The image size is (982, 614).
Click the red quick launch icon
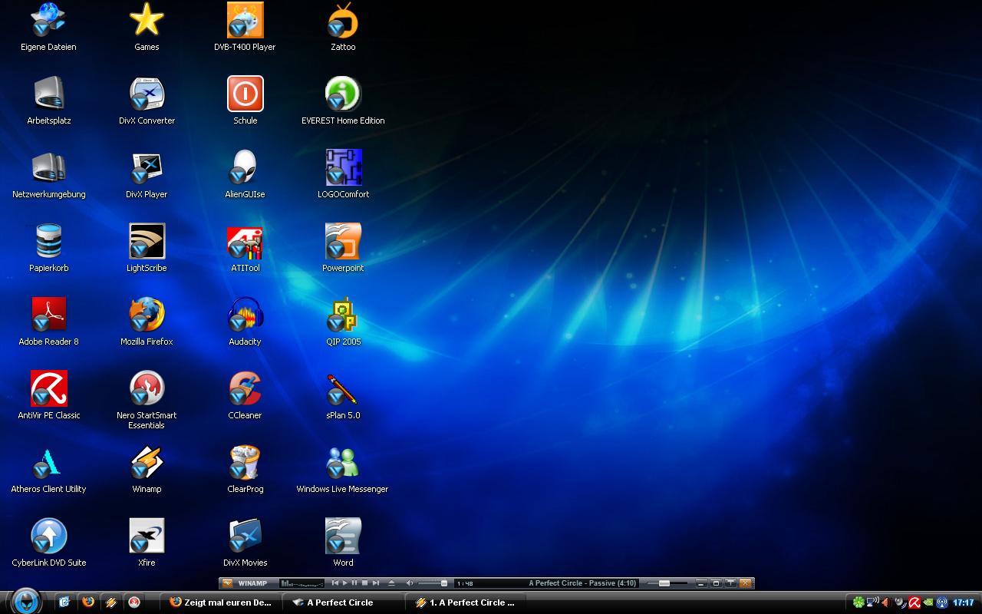(134, 602)
